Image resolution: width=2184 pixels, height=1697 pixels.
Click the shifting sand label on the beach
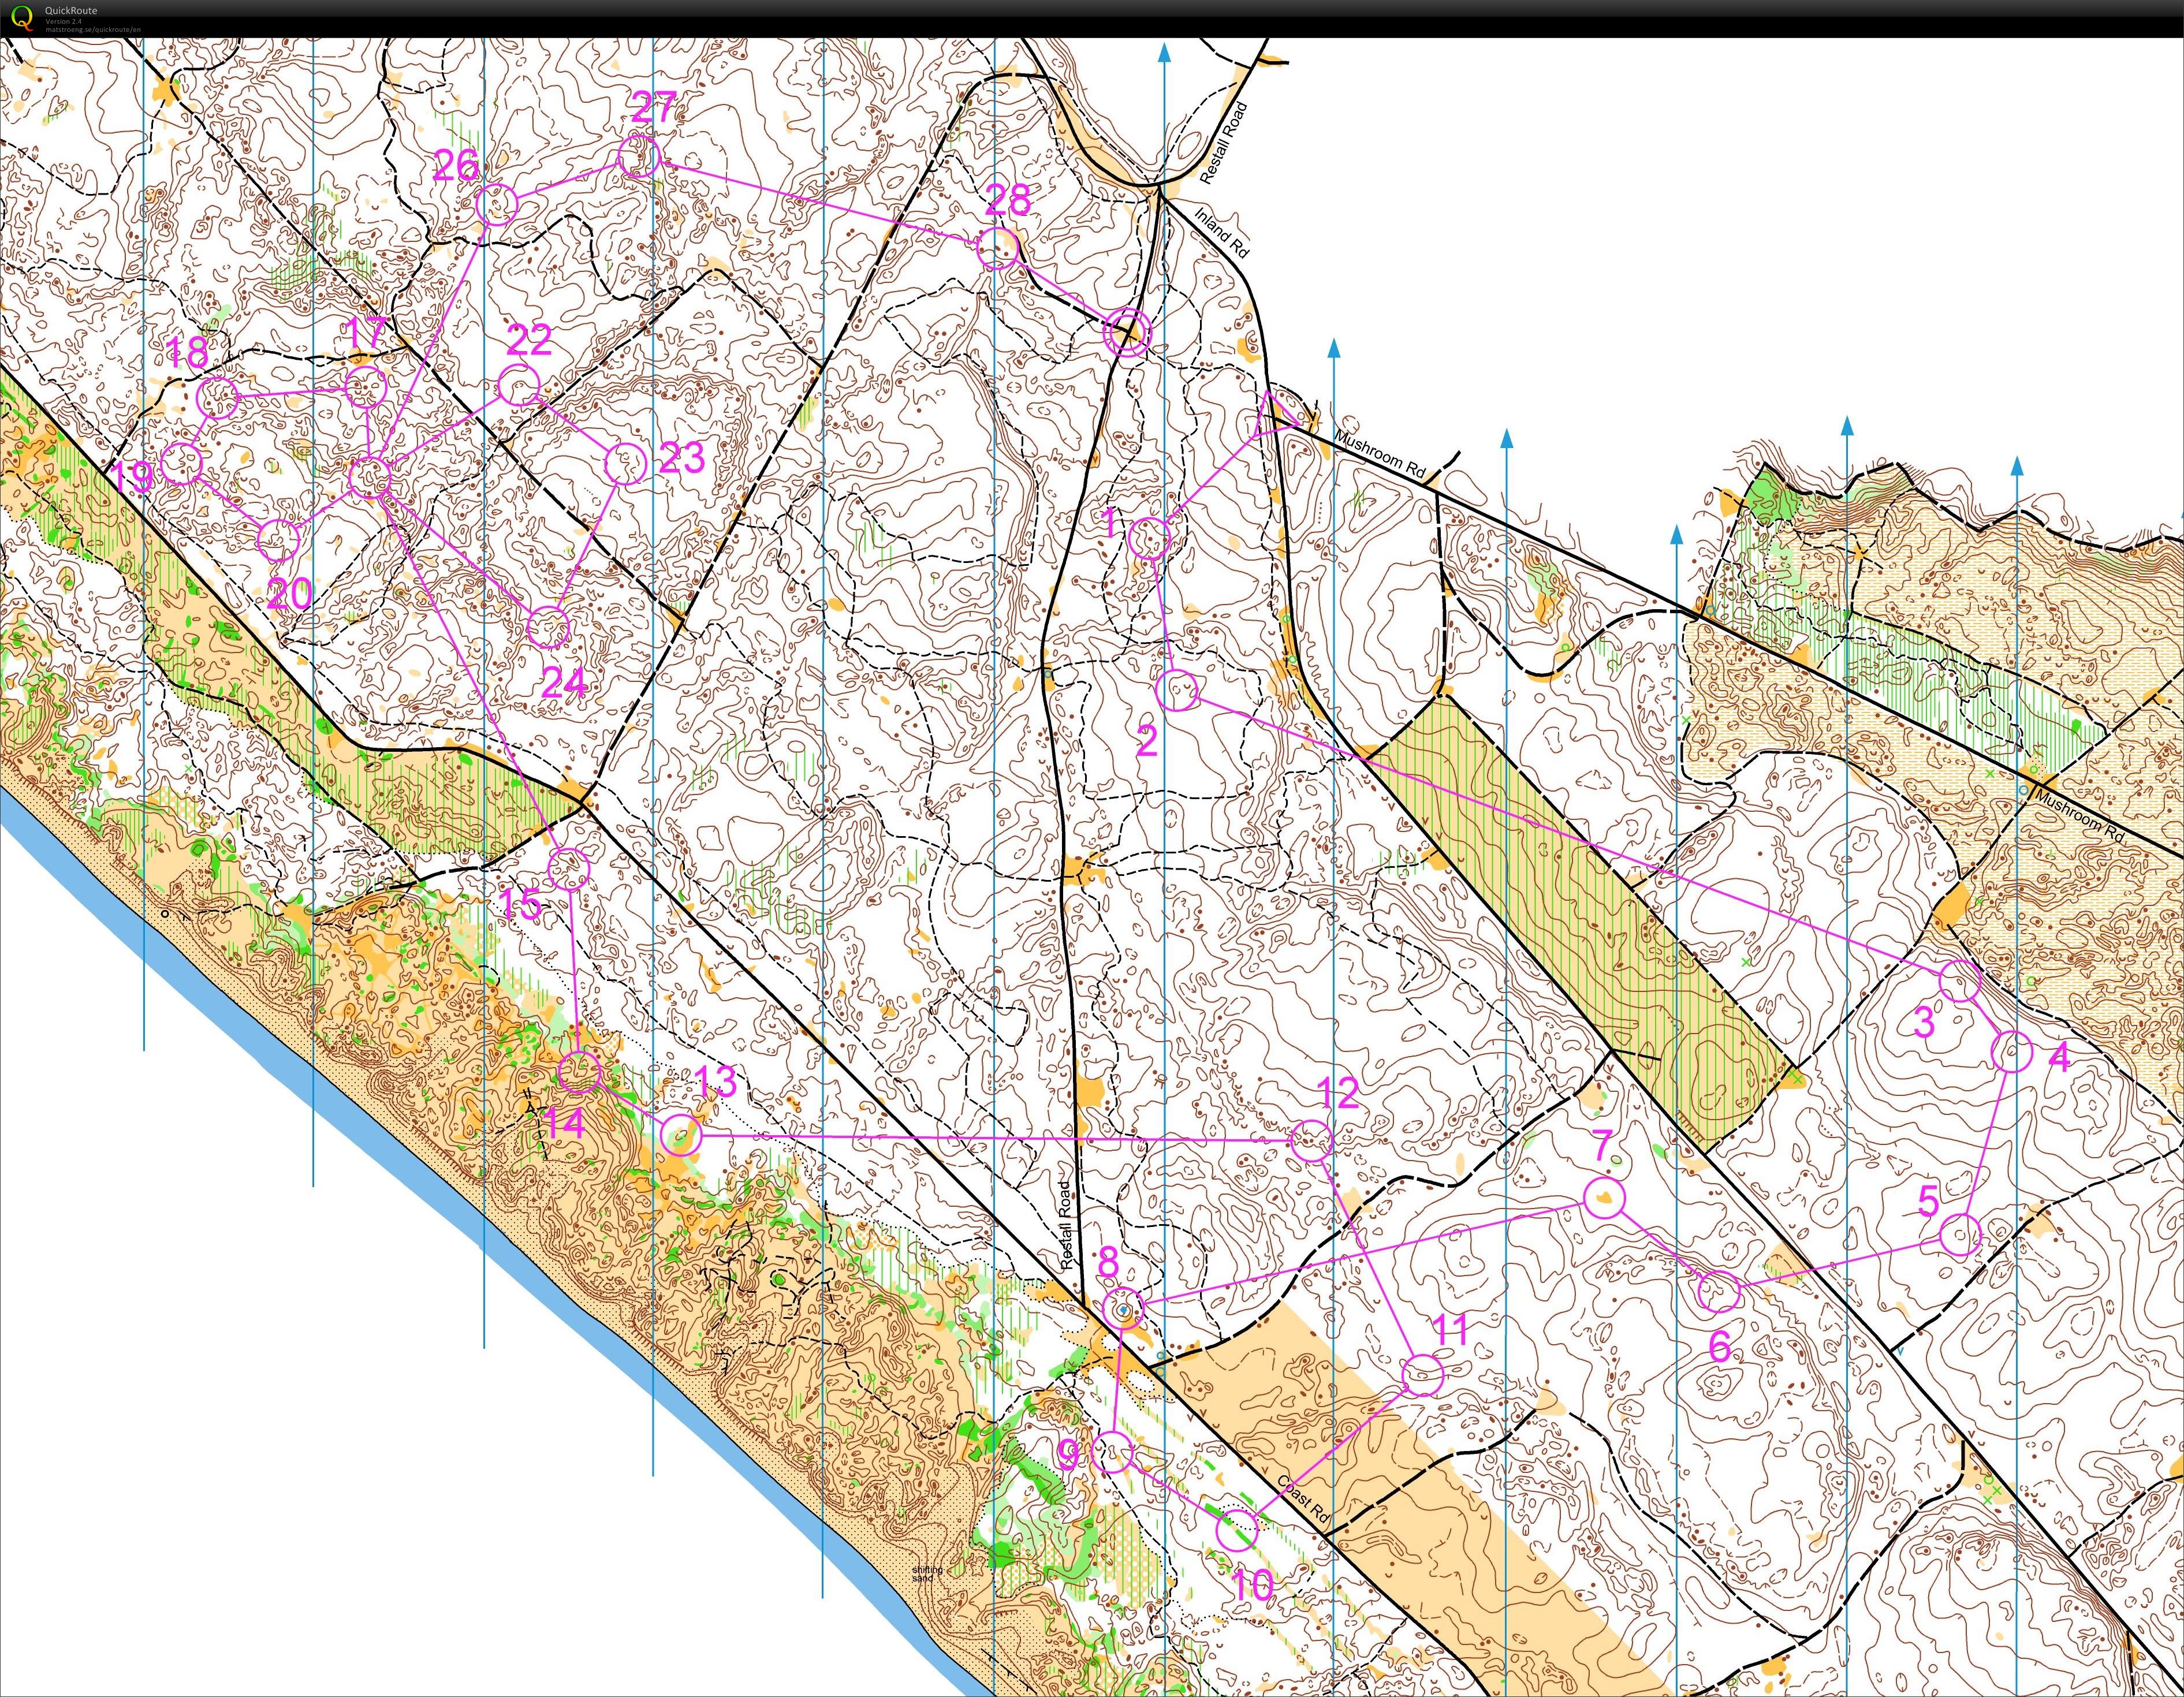click(927, 1574)
